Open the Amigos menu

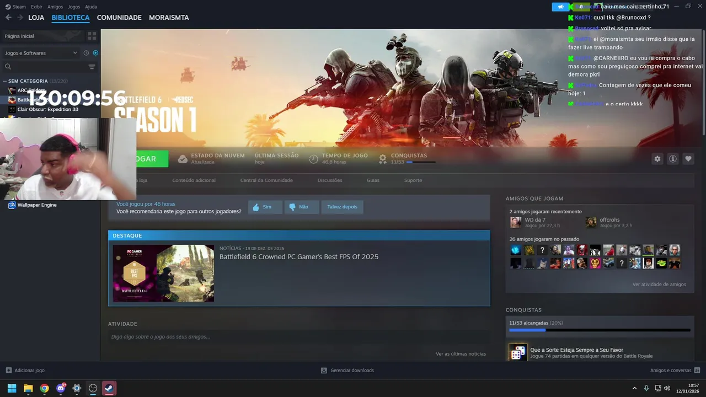tap(55, 7)
